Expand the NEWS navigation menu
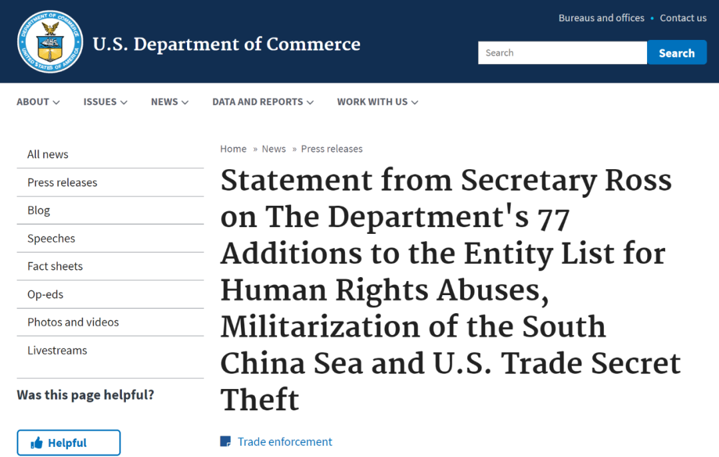Image resolution: width=719 pixels, height=457 pixels. click(170, 102)
